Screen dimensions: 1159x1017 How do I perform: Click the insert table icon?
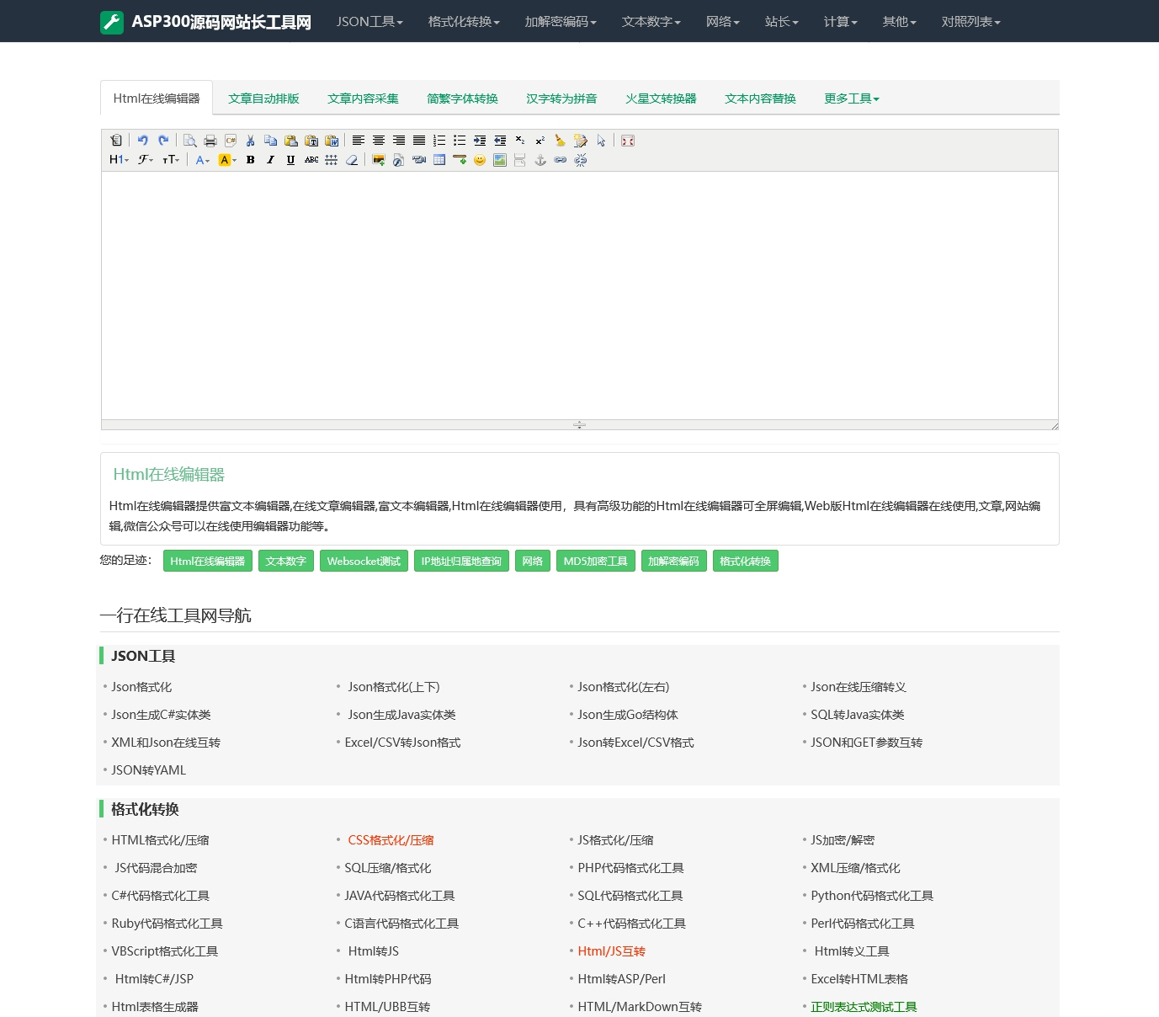439,160
